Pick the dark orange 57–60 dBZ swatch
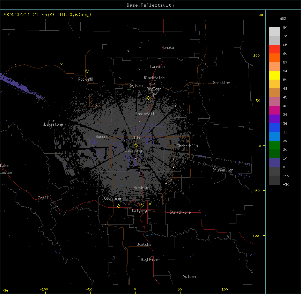Screen dimensions: 301x294 274,58
